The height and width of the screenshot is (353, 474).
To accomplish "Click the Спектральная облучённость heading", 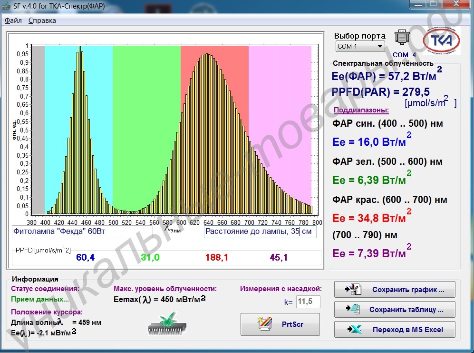I will (x=383, y=63).
